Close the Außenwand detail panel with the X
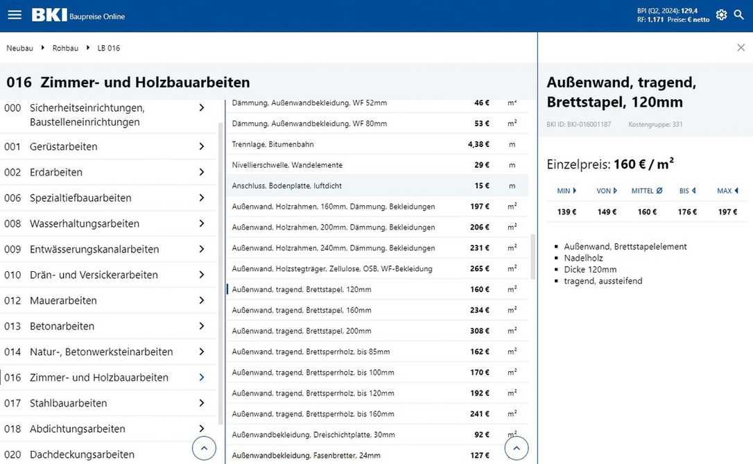The image size is (753, 464). (x=741, y=48)
